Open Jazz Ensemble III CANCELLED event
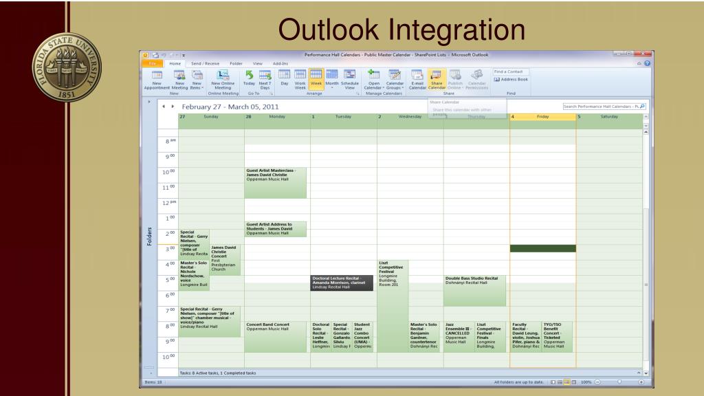The width and height of the screenshot is (704, 396). [459, 337]
